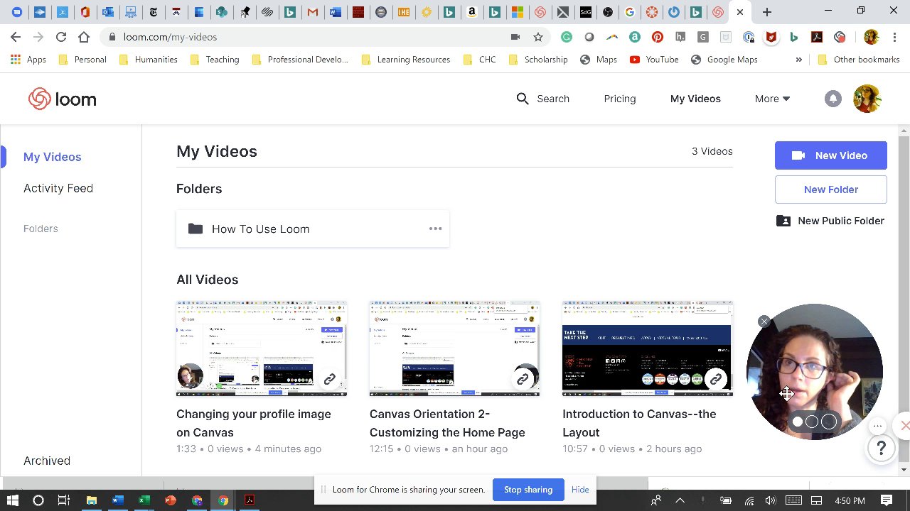The image size is (910, 511).
Task: Click the Loom logo
Action: tap(63, 99)
